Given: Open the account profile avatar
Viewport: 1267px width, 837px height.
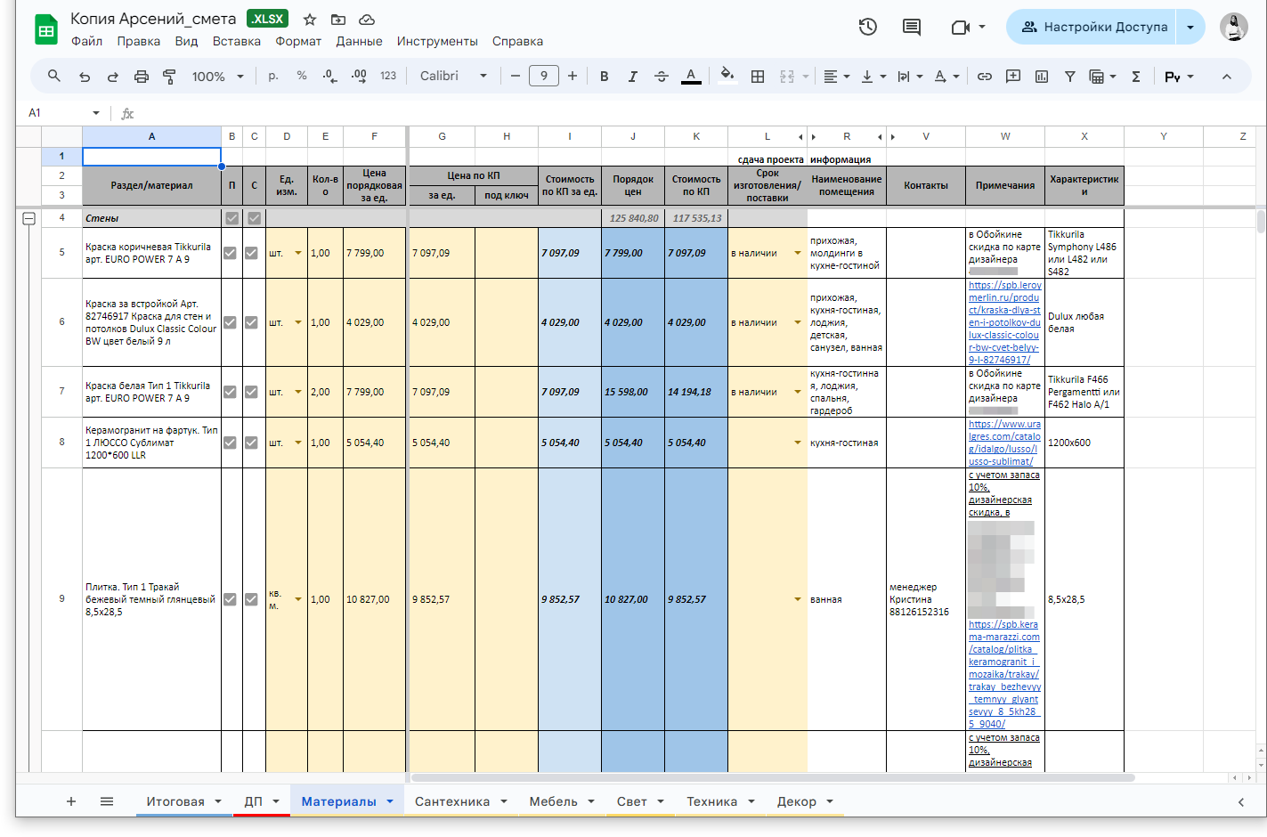Looking at the screenshot, I should point(1234,27).
